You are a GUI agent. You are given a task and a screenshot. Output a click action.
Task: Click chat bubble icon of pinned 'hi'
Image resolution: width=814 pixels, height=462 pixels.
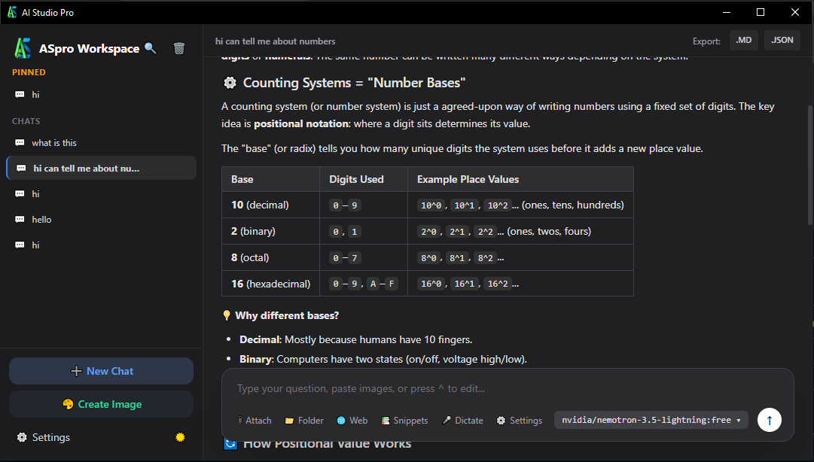[x=20, y=94]
